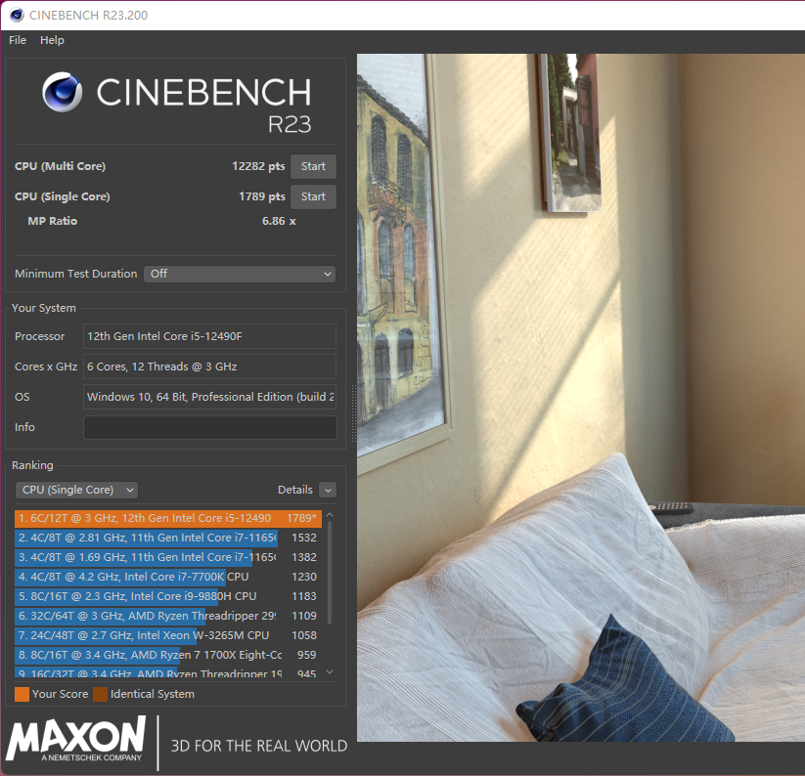Select the Core i7-7700K ranking row
Viewport: 805px width, 776px height.
click(168, 577)
